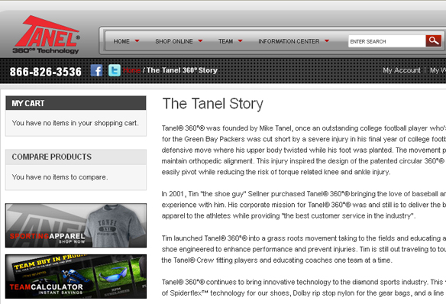Go to Home from the navigation bar
This screenshot has height=304, width=446.
point(121,41)
